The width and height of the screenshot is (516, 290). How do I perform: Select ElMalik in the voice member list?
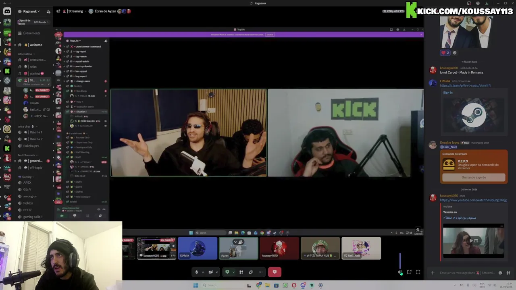point(34,103)
